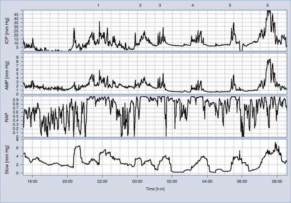
Task: Select the 08:00 time tick label
Action: (x=277, y=182)
